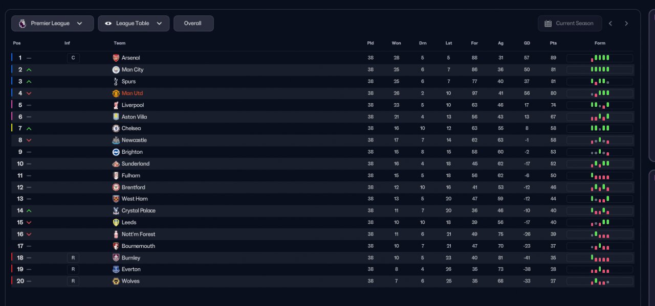Open the Premier League competition dropdown
Viewport: 655px width, 306px height.
tap(53, 23)
